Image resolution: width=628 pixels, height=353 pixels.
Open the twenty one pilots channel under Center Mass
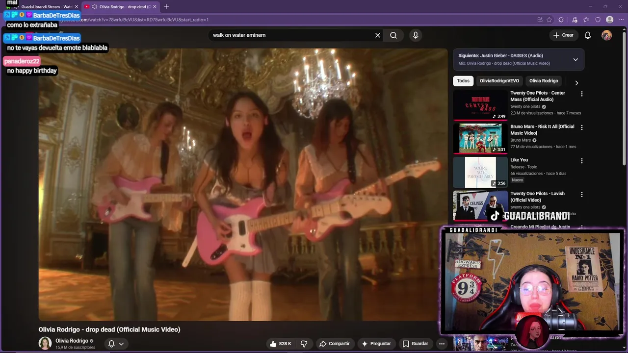pyautogui.click(x=525, y=106)
